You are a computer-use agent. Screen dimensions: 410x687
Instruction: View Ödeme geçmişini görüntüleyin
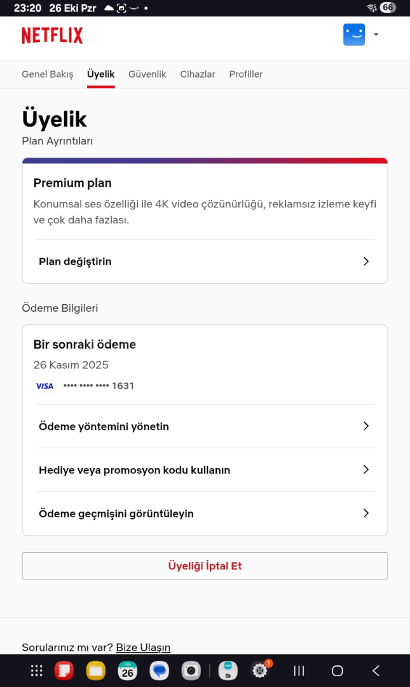coord(205,513)
